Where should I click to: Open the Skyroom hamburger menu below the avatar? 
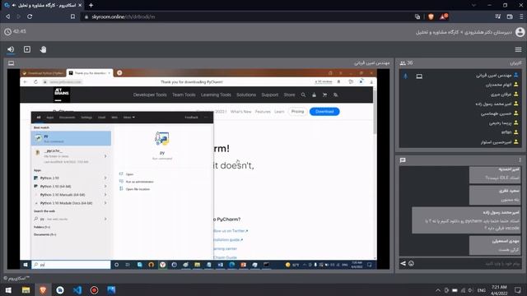[518, 49]
